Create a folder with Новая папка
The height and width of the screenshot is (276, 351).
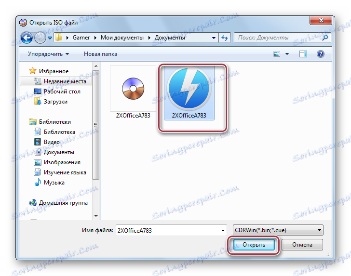100,54
